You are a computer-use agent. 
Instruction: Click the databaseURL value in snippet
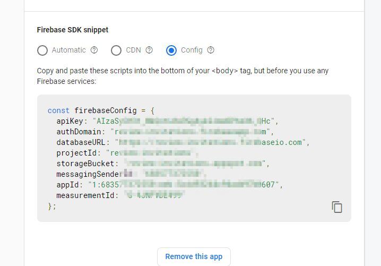(x=211, y=142)
